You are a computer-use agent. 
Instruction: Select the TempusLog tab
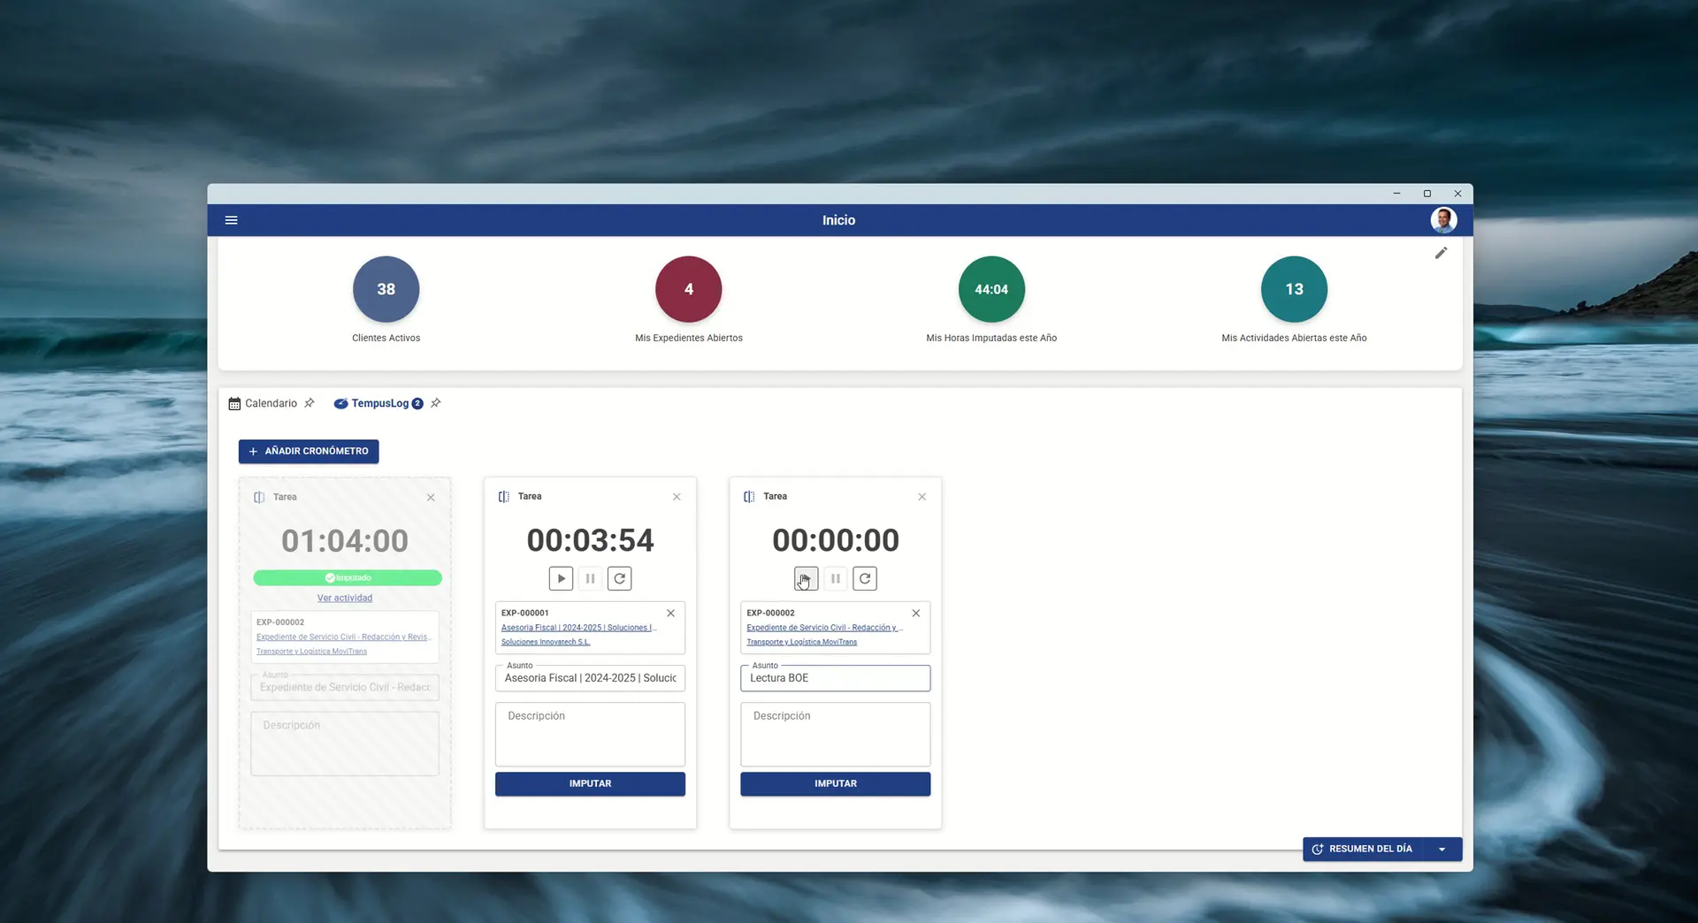[379, 403]
